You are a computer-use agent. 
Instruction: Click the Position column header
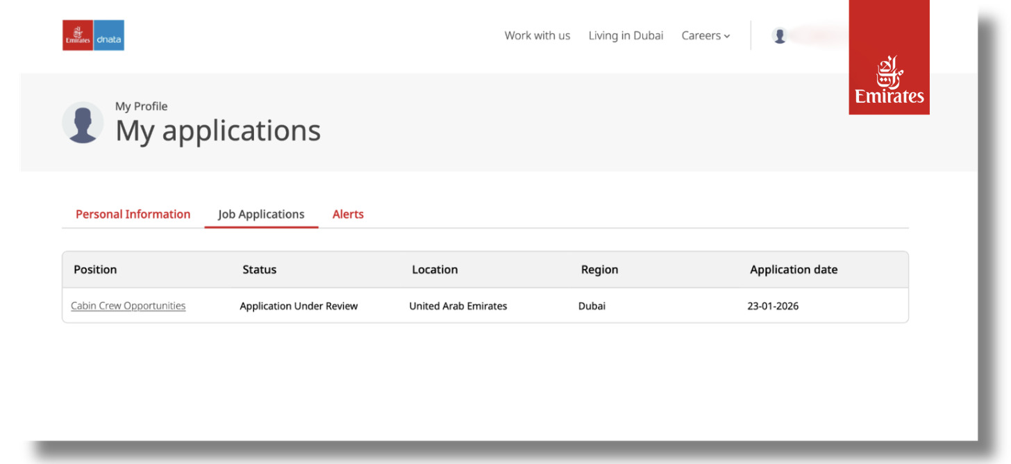click(x=95, y=270)
